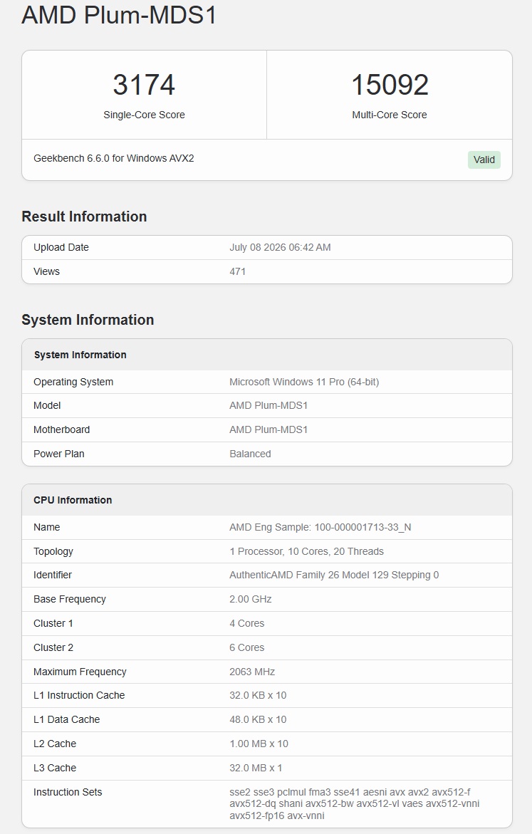
Task: Click the Cluster 1 label
Action: pos(53,623)
